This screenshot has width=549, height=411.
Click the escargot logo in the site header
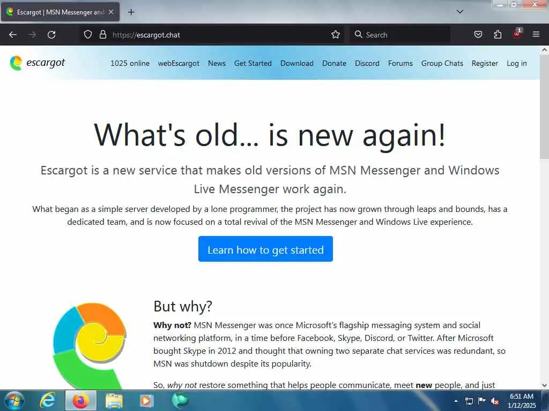click(x=38, y=63)
